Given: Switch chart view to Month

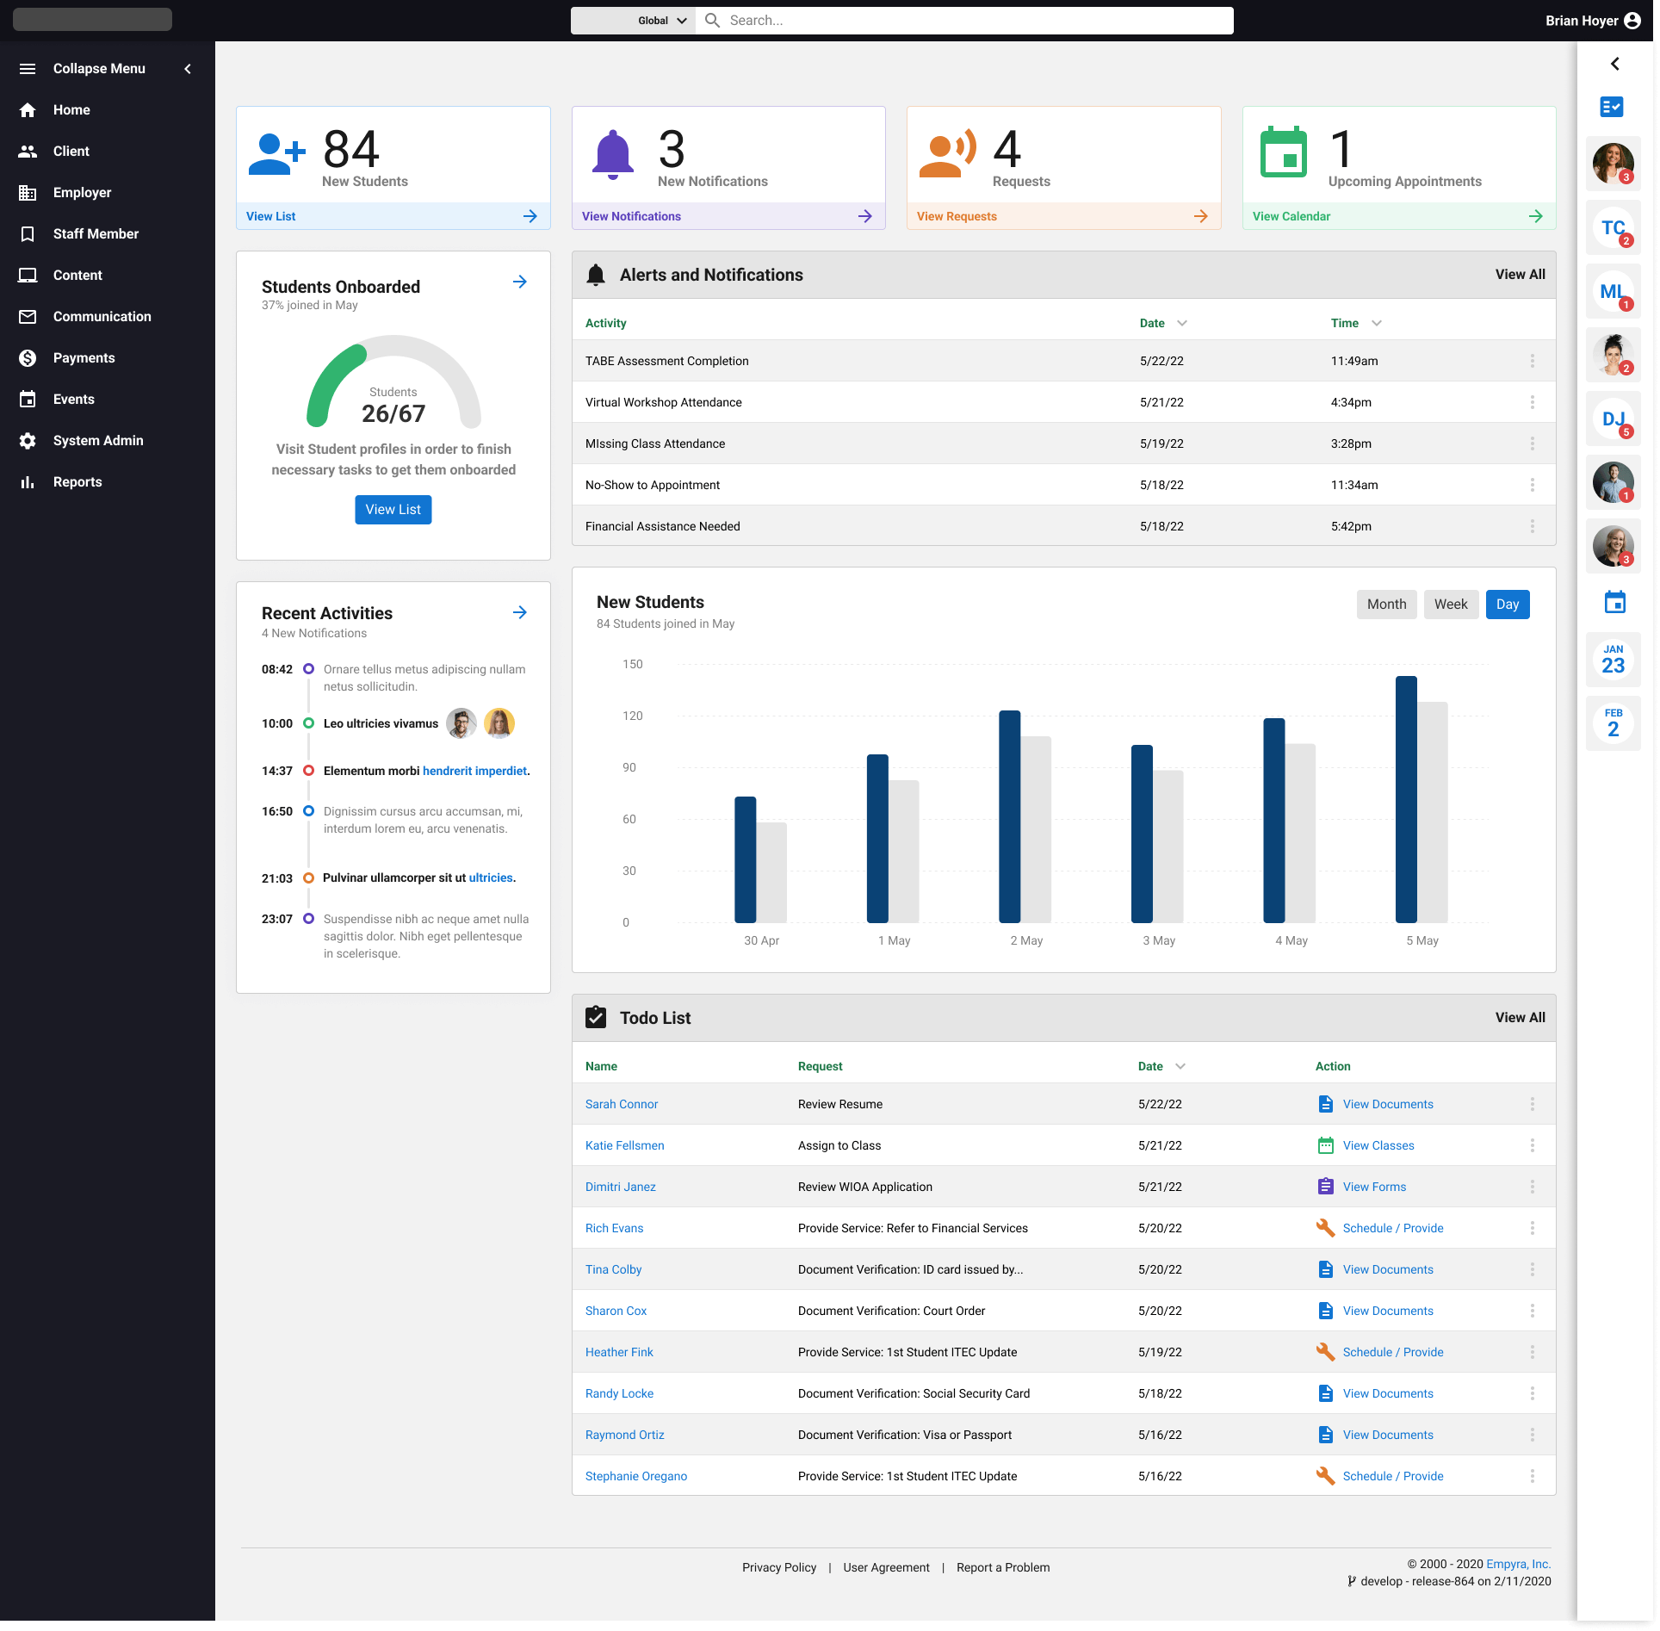Looking at the screenshot, I should click(1386, 605).
